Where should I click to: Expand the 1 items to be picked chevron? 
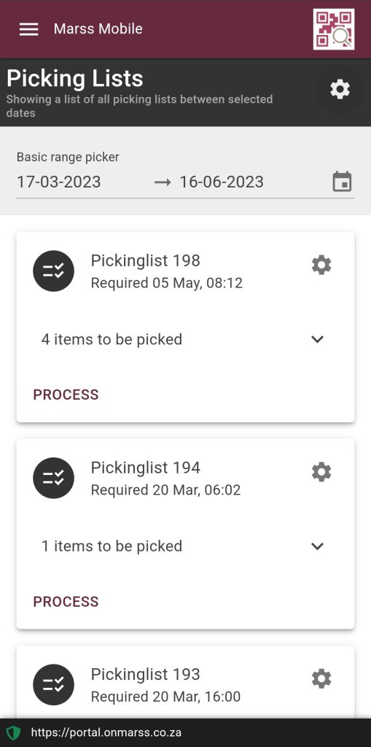317,546
